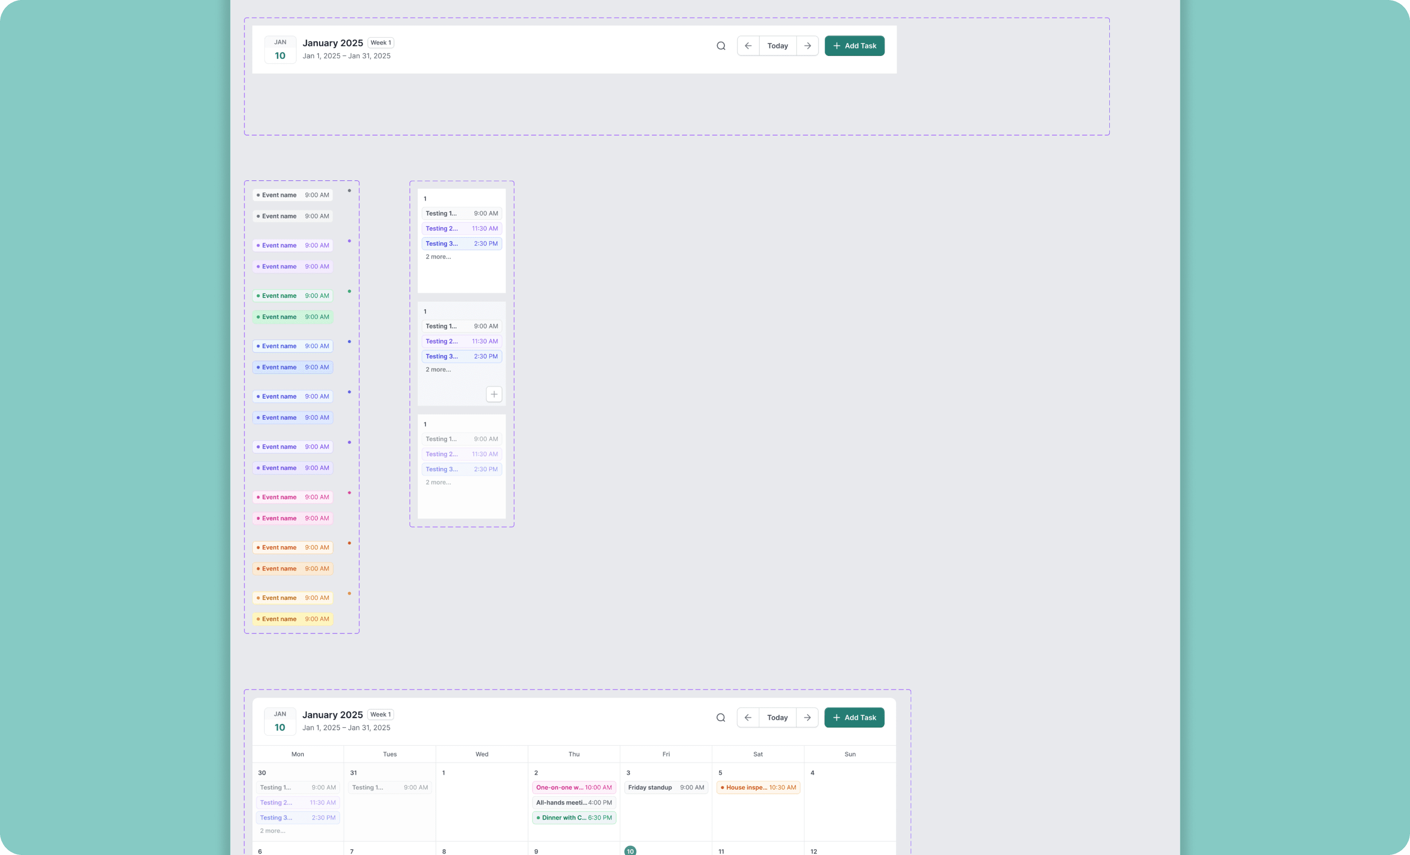Click the Week 1 badge in the standalone header
Viewport: 1410px width, 855px height.
point(380,43)
